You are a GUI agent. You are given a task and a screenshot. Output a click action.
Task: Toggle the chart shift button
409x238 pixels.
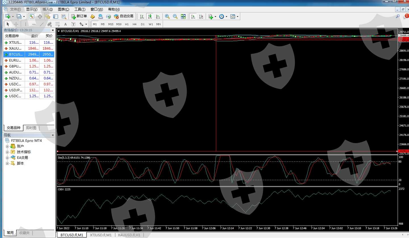pyautogui.click(x=201, y=16)
